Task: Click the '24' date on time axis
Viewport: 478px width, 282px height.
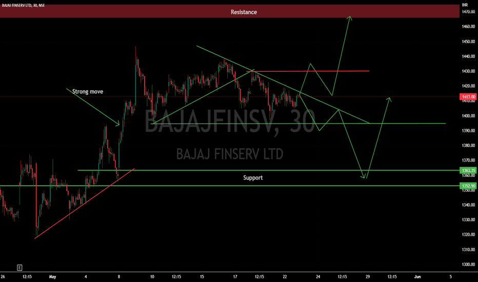Action: click(318, 277)
